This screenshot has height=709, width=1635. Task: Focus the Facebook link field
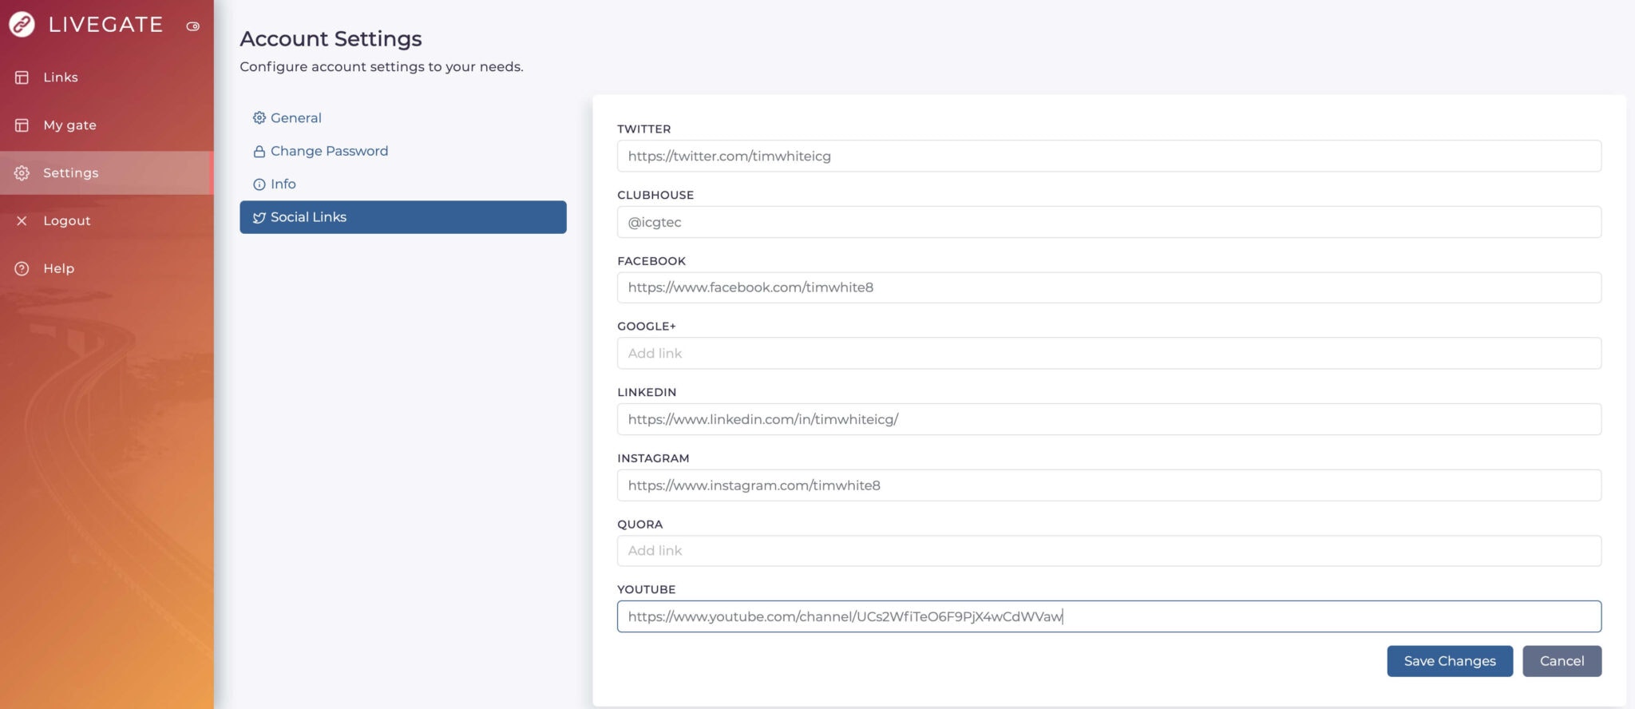[1109, 287]
